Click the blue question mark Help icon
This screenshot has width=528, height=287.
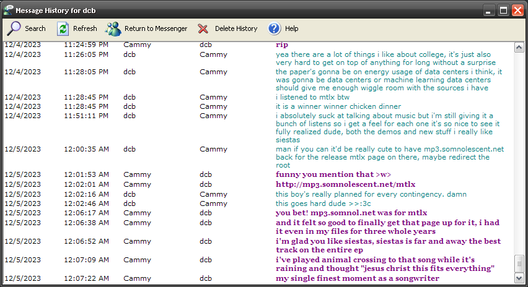coord(274,28)
